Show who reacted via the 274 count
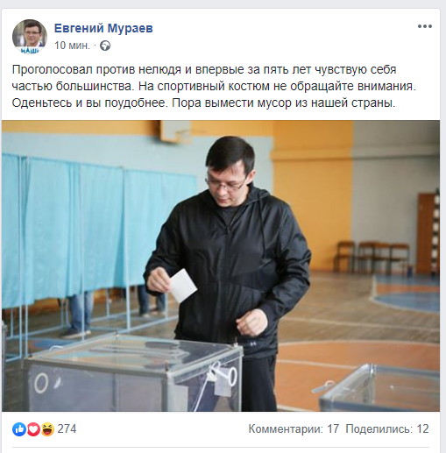Screen dimensions: 446x453 point(67,429)
